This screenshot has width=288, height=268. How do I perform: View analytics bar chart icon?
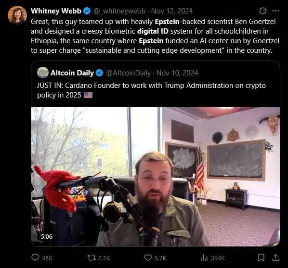pos(204,258)
